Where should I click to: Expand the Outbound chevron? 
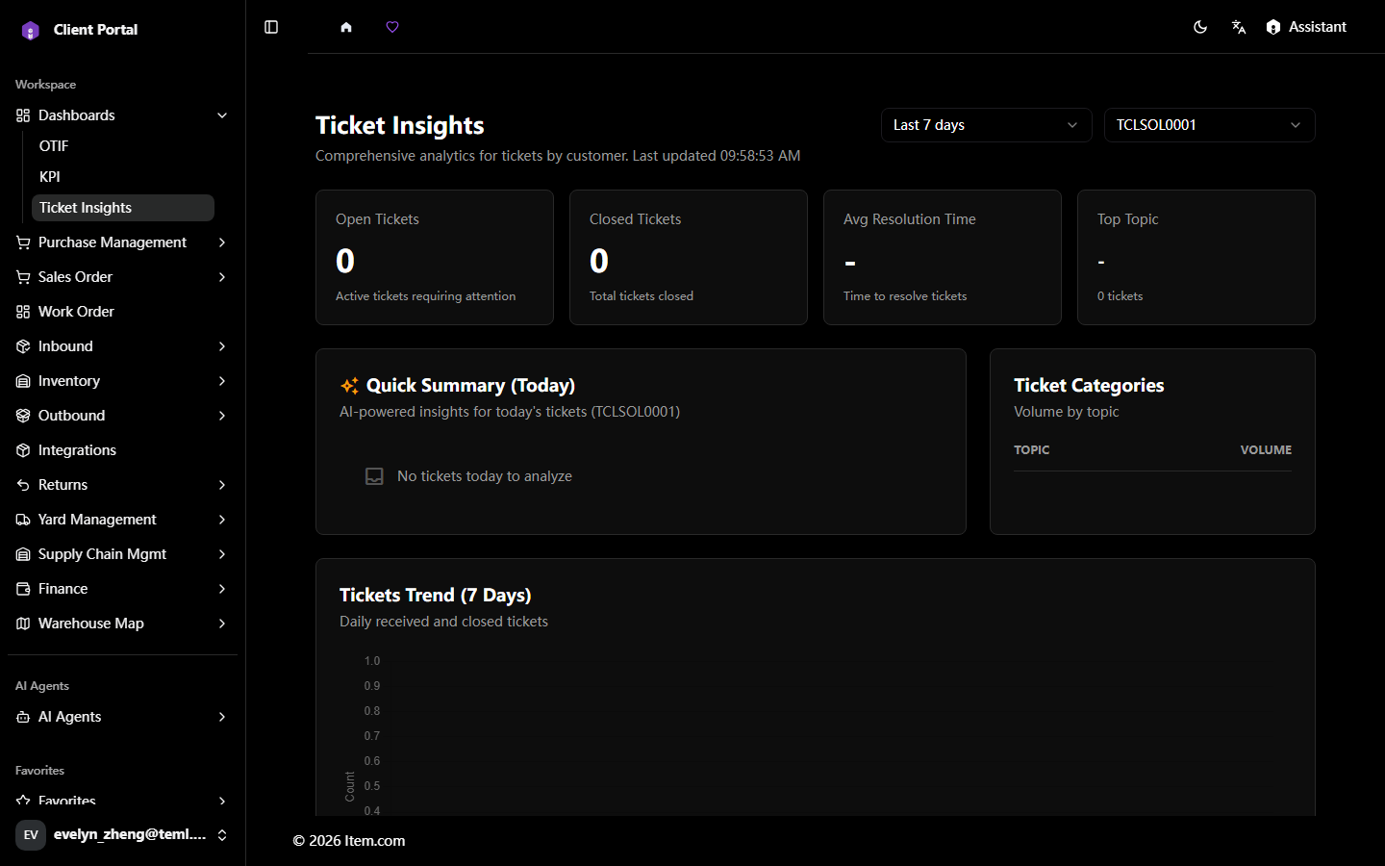click(222, 416)
